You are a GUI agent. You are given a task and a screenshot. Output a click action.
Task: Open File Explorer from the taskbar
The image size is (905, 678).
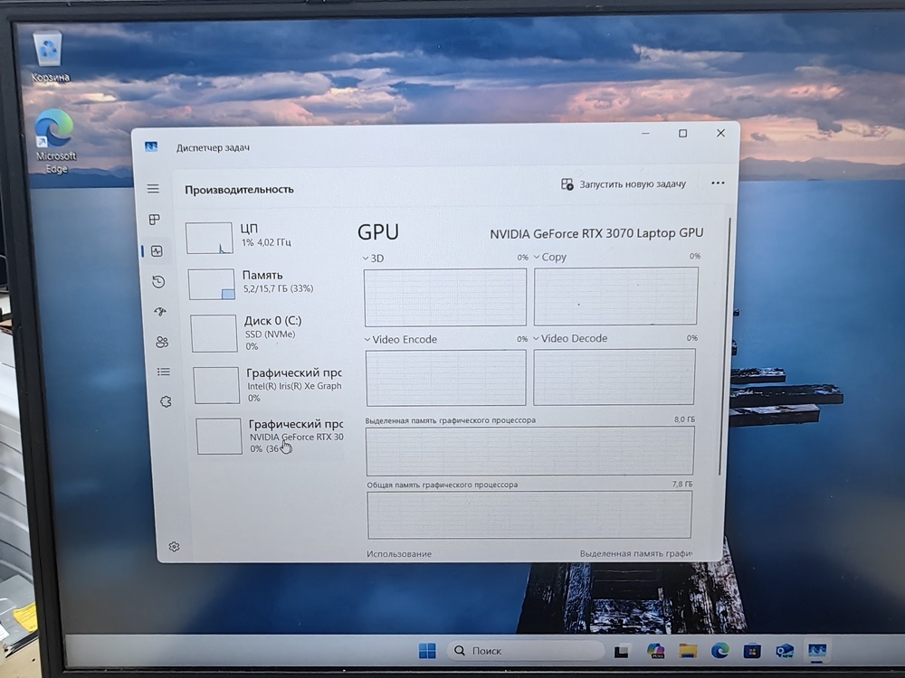pyautogui.click(x=688, y=651)
